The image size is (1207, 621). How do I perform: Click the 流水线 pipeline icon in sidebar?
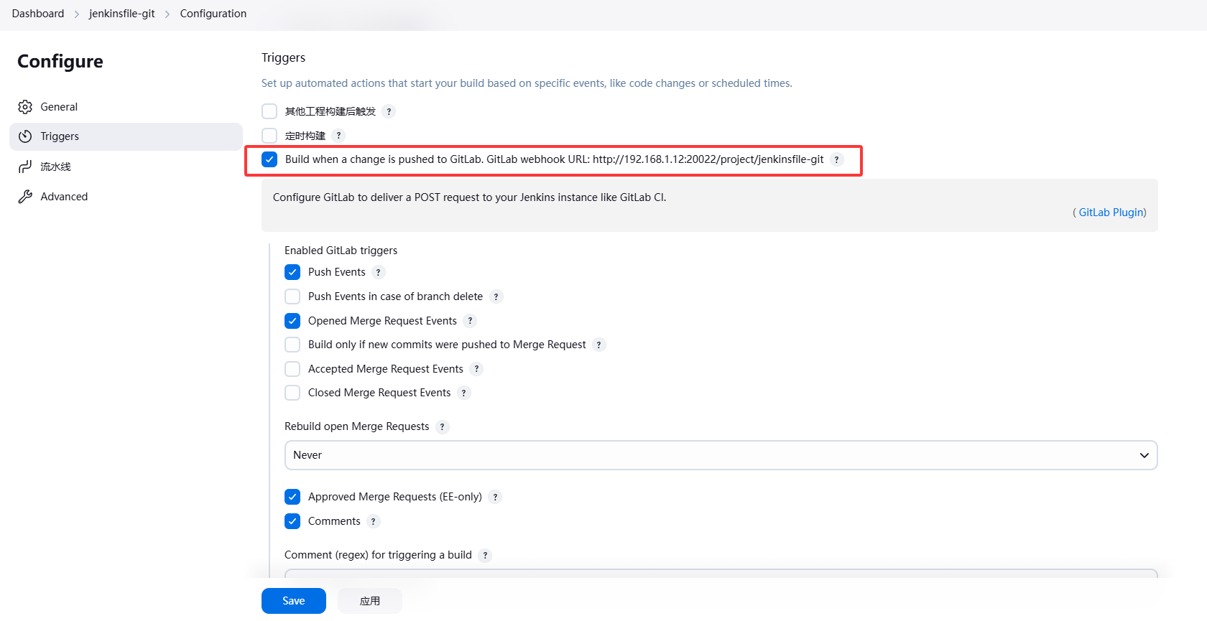[x=25, y=167]
